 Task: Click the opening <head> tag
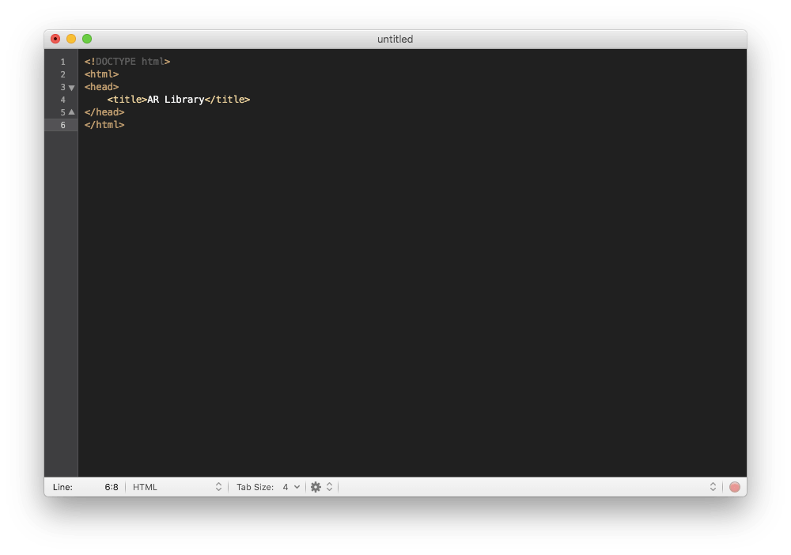pyautogui.click(x=101, y=87)
